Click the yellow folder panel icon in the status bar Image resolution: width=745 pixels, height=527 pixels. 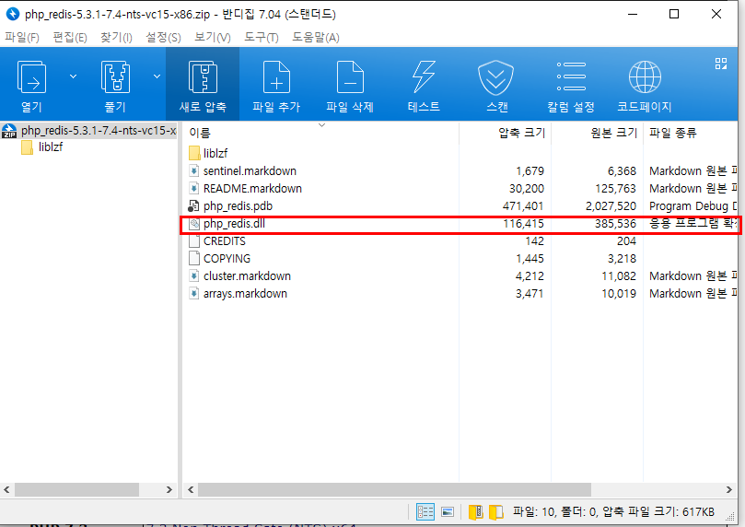coord(496,511)
